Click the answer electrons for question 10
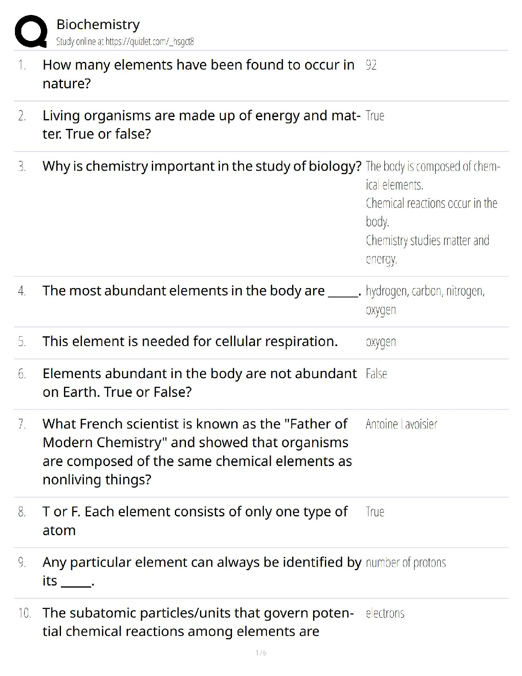Screen dimensions: 522x676 (x=385, y=613)
